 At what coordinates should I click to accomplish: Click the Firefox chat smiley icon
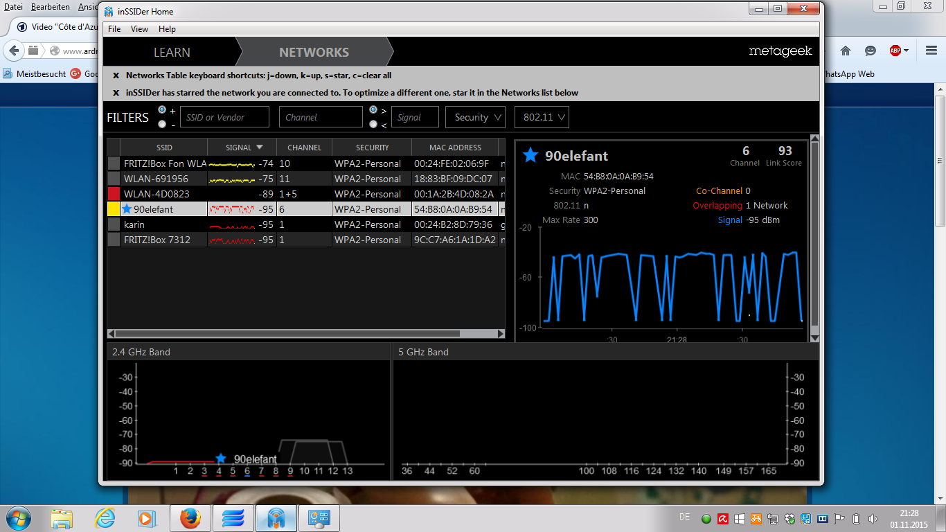pos(871,51)
